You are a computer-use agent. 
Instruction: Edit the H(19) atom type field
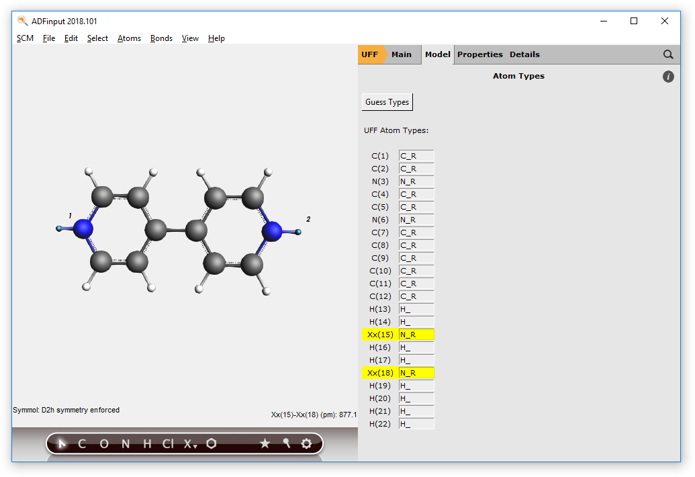416,386
